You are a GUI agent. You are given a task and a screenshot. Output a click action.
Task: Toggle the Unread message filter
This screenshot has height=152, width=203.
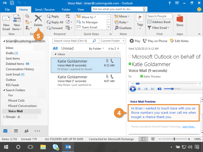click(67, 48)
